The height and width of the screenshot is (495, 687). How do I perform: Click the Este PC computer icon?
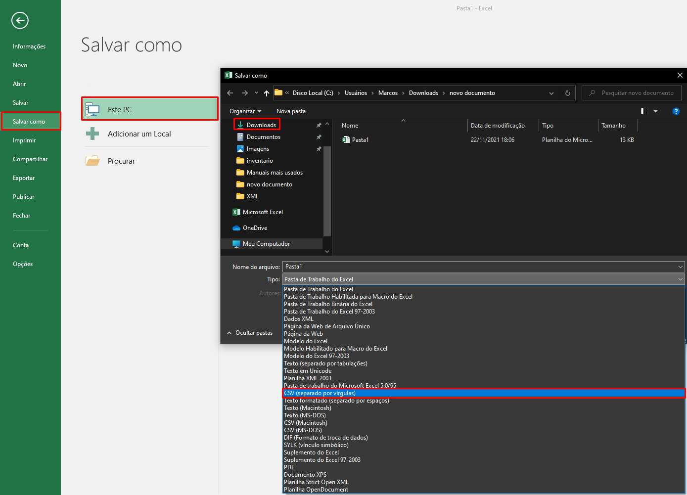point(92,109)
